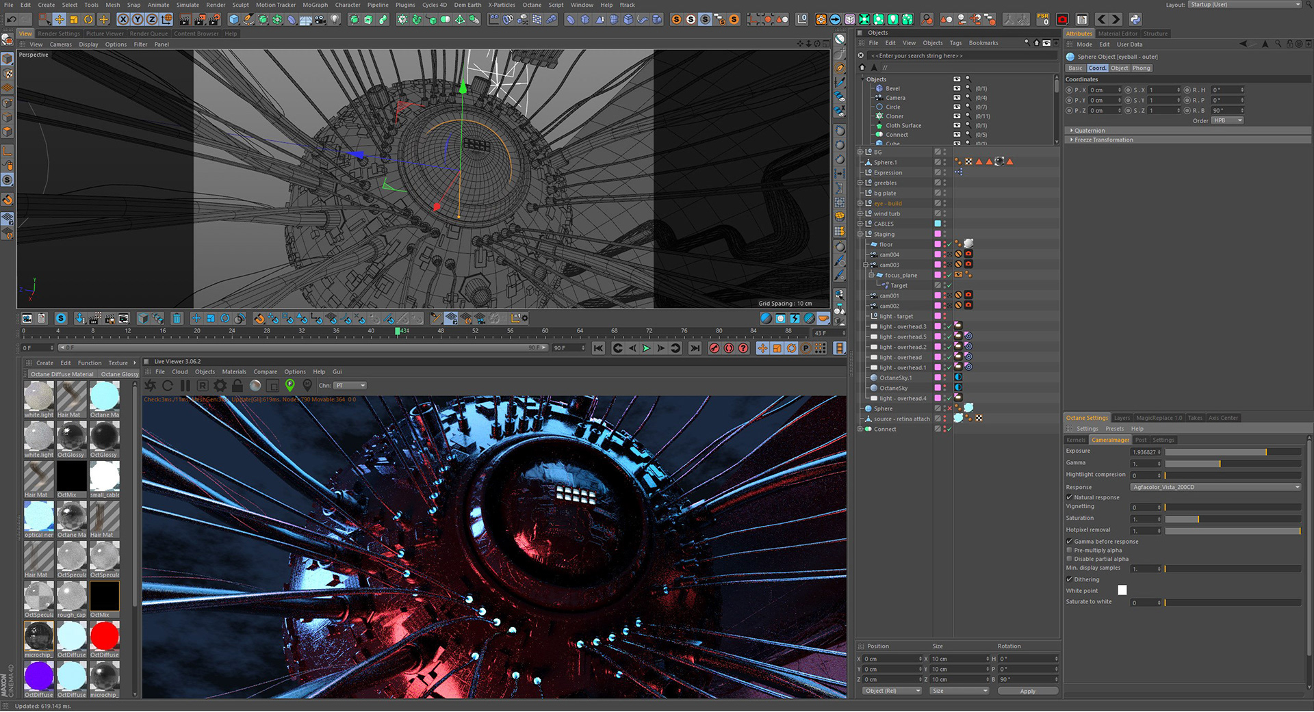This screenshot has width=1314, height=712.
Task: Expand the greebles object in tree
Action: pos(860,183)
